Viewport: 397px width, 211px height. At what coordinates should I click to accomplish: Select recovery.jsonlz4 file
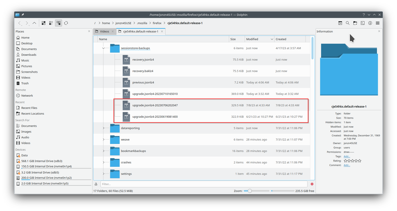[x=143, y=59]
